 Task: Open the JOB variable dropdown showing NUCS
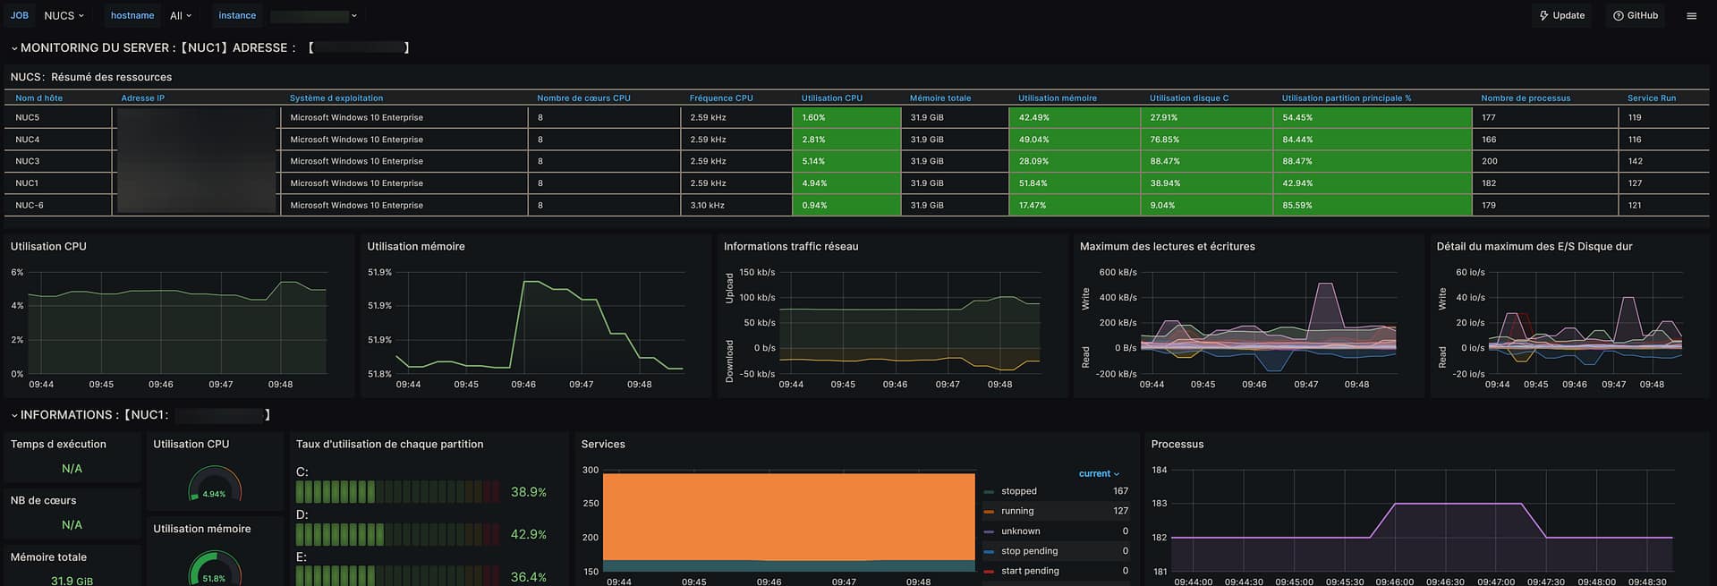point(64,16)
